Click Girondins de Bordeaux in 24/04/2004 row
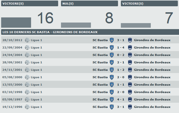This screenshot has height=113, width=179. [152, 55]
